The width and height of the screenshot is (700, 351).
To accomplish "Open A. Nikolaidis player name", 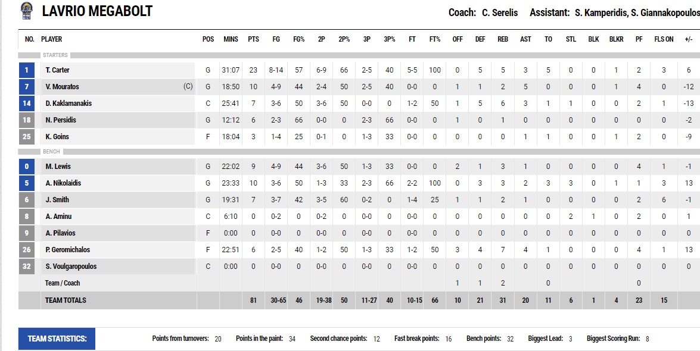I will coord(63,183).
